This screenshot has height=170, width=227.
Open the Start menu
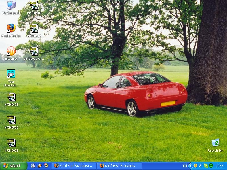coord(13,166)
